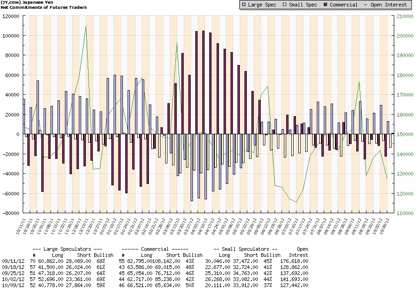This screenshot has width=417, height=288.
Task: Click the 41,500.00 table value
Action: click(51, 267)
